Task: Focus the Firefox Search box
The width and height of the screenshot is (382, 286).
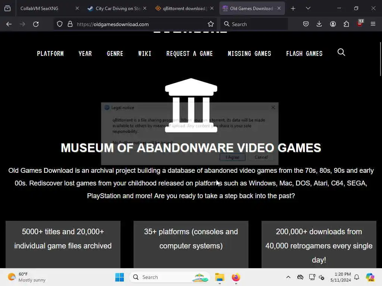Action: point(254,24)
